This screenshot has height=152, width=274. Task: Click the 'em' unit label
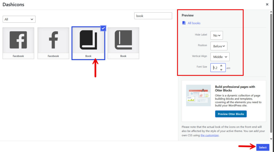tap(228, 68)
